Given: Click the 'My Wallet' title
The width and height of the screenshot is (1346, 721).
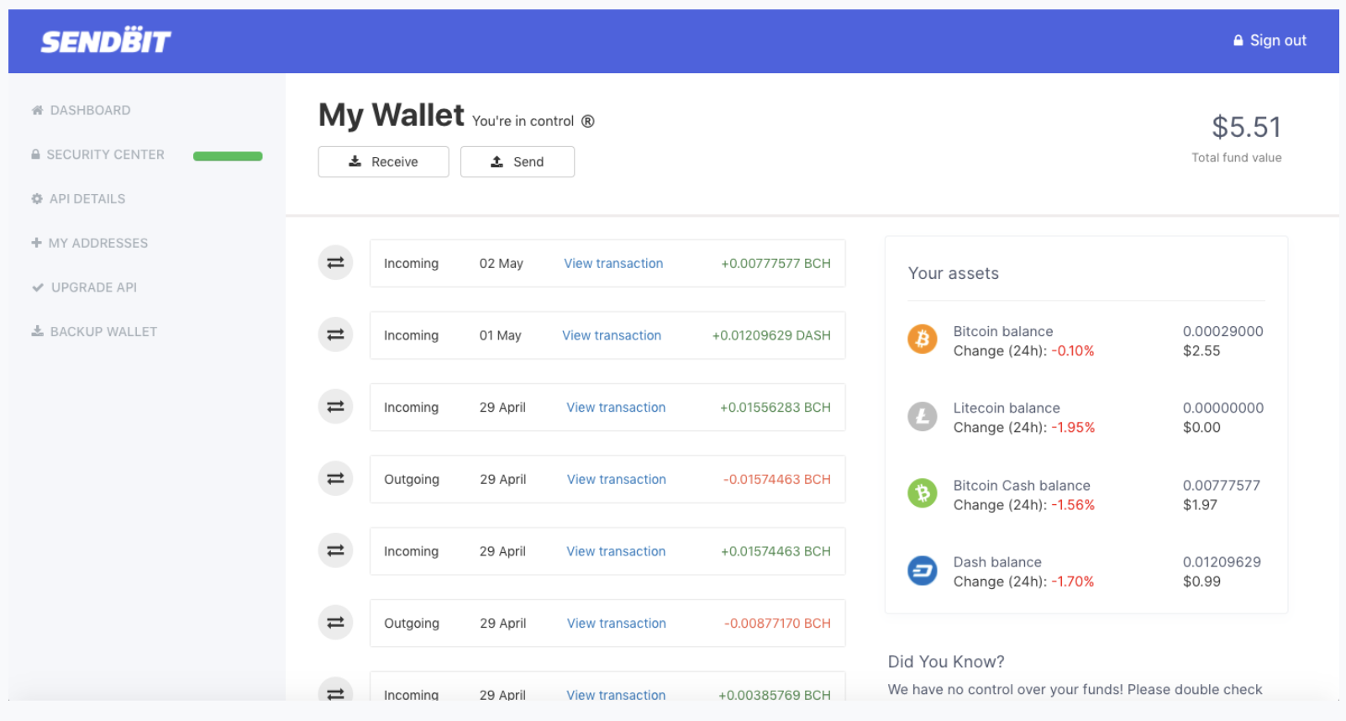Looking at the screenshot, I should coord(392,116).
